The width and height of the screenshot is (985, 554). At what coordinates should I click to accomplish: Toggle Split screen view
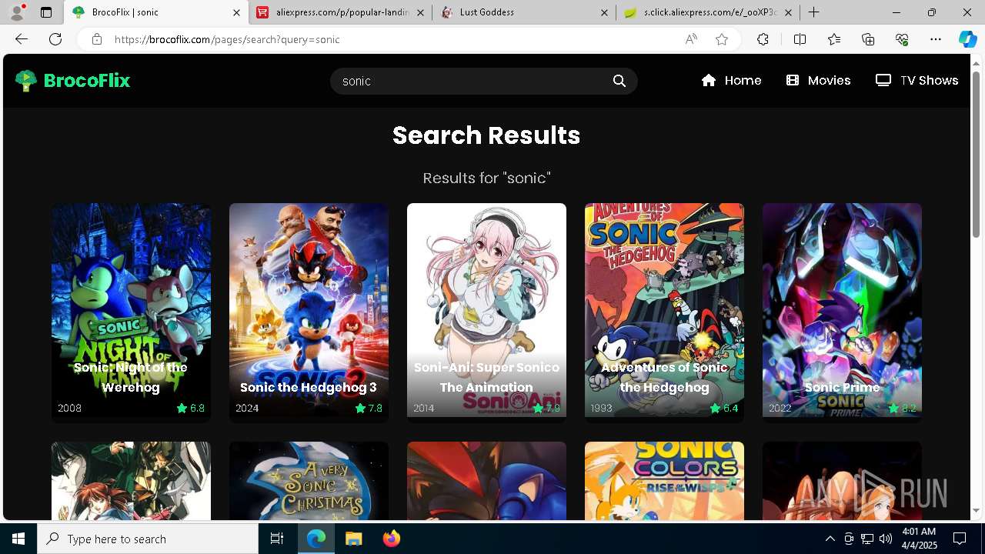pyautogui.click(x=800, y=39)
